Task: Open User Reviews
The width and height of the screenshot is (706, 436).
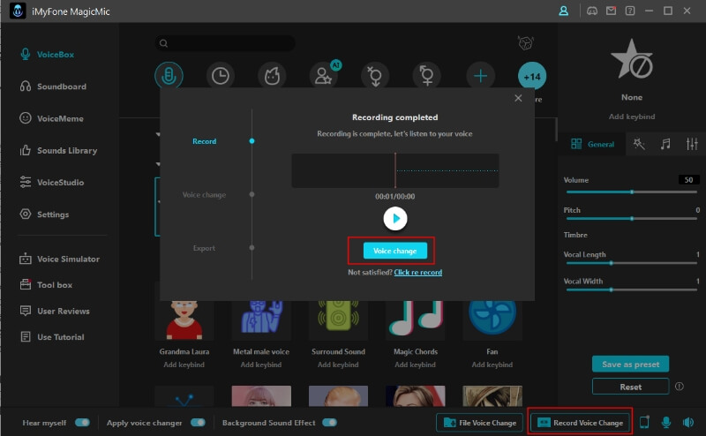Action: (x=55, y=311)
